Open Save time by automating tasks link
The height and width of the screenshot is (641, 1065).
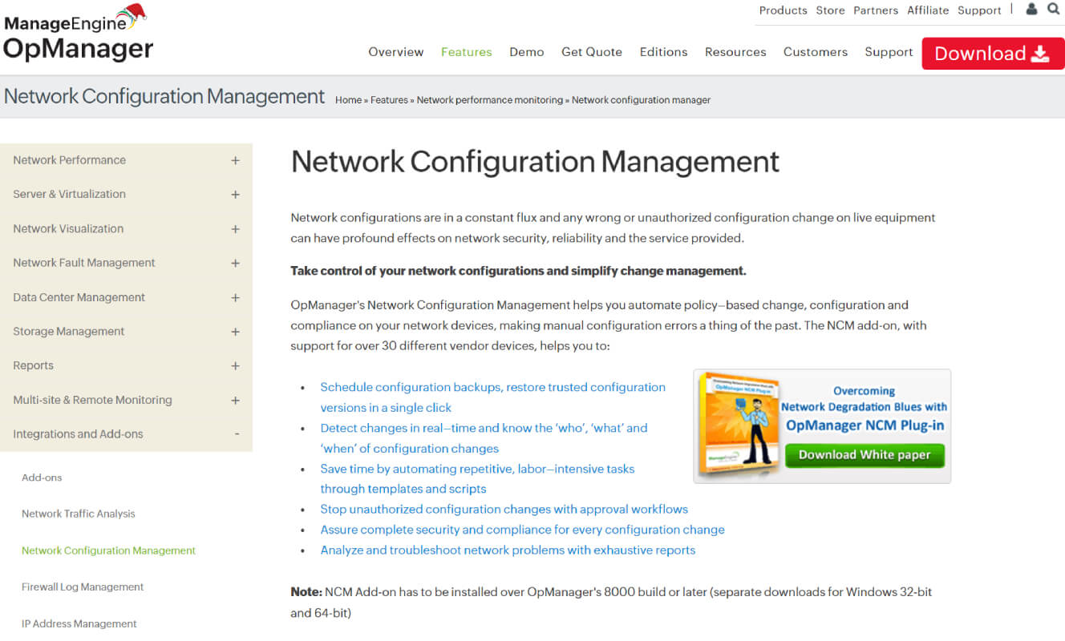(x=477, y=478)
